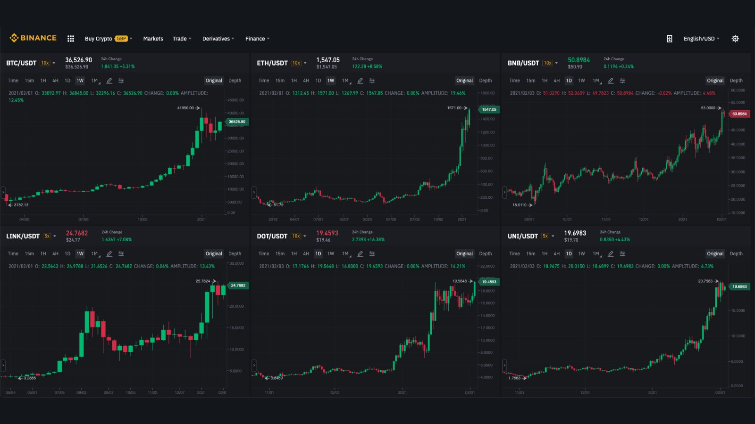
Task: Open the Binance logo home link
Action: pyautogui.click(x=33, y=38)
